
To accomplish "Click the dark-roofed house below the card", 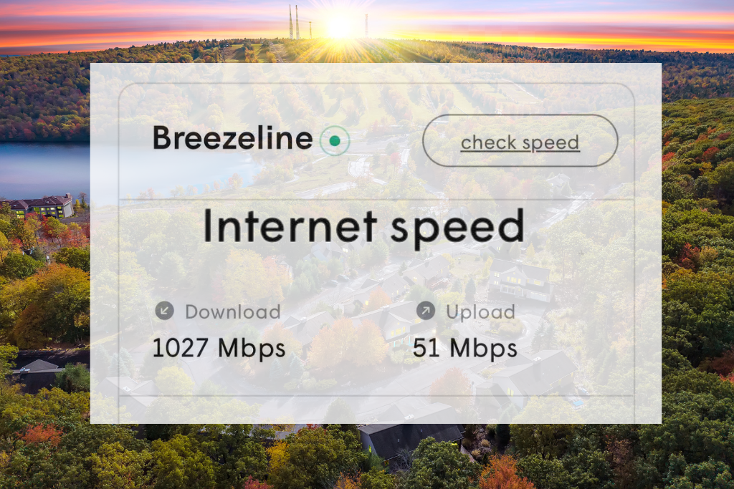I will pyautogui.click(x=412, y=442).
